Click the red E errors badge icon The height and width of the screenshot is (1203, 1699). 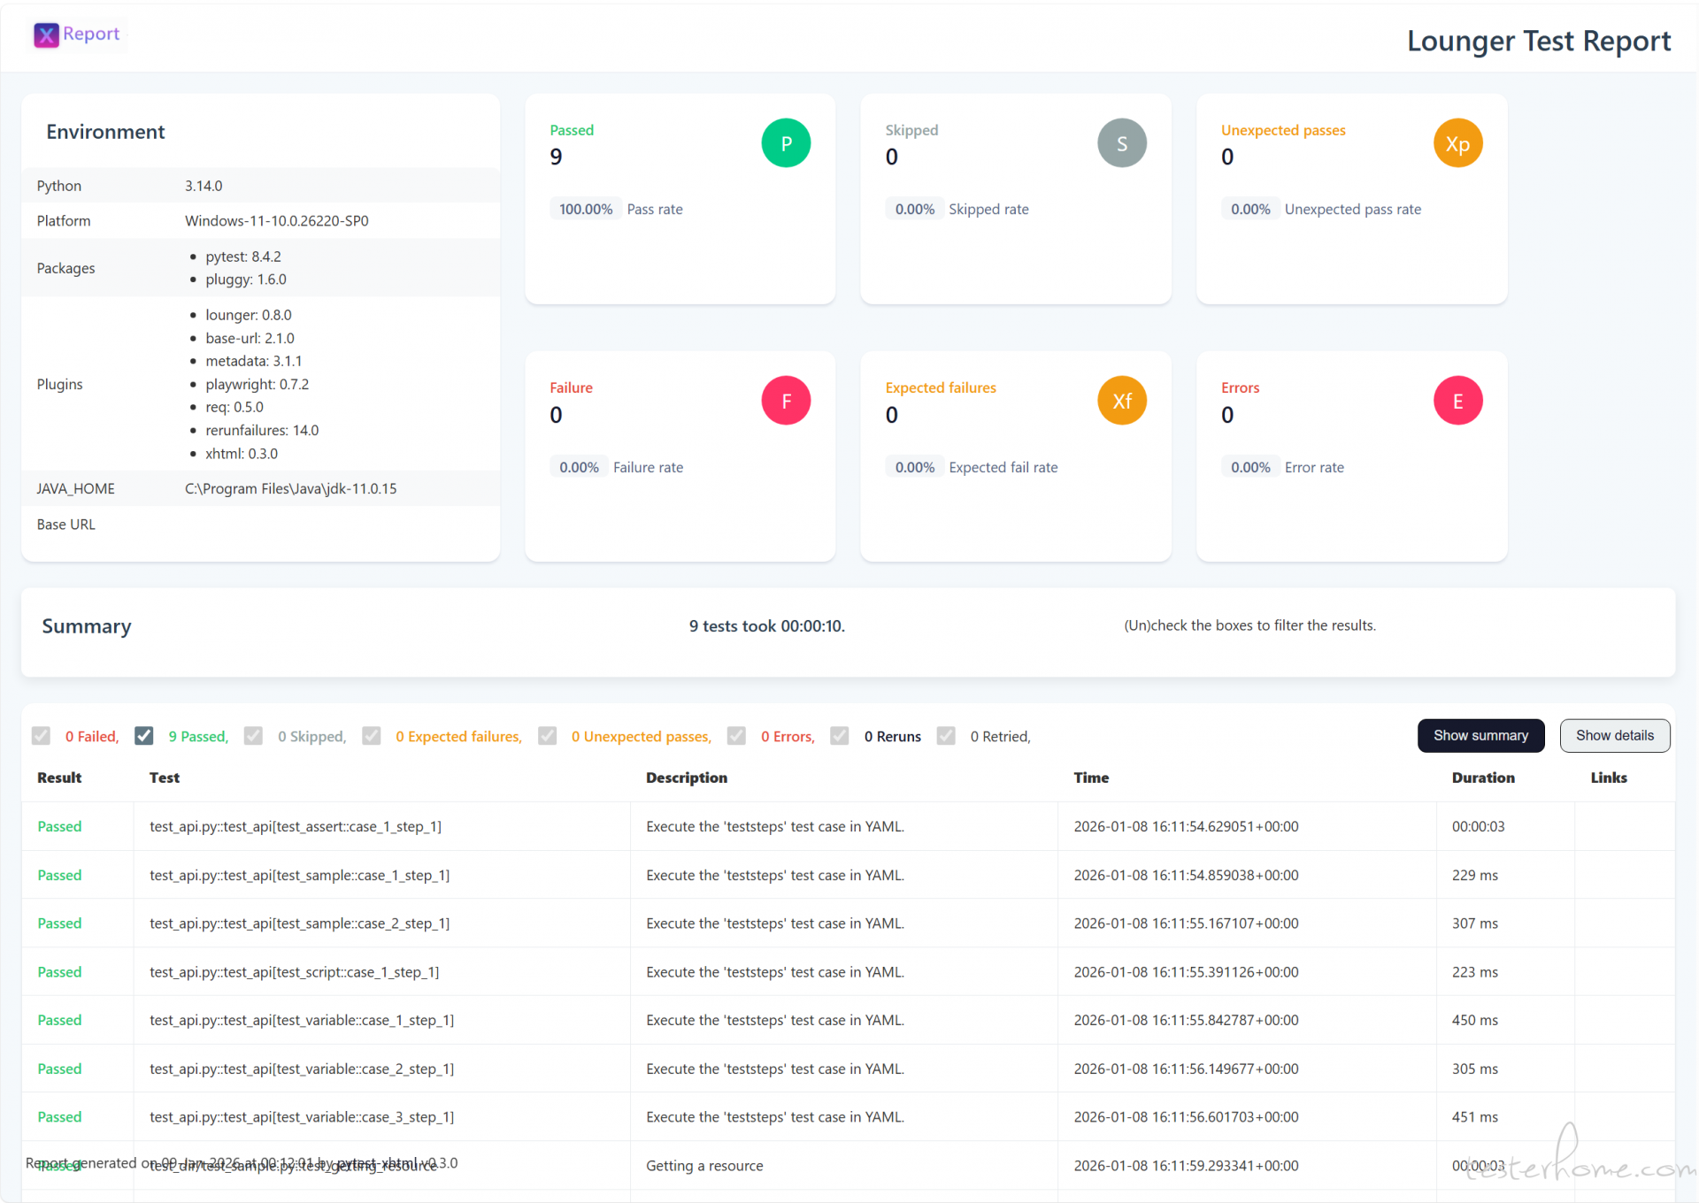point(1457,401)
